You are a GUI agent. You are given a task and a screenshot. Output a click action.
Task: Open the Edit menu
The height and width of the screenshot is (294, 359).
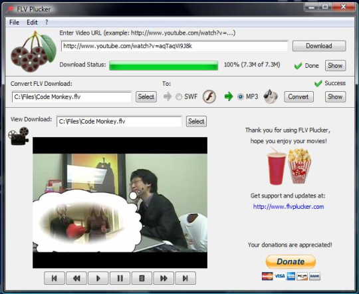click(32, 22)
